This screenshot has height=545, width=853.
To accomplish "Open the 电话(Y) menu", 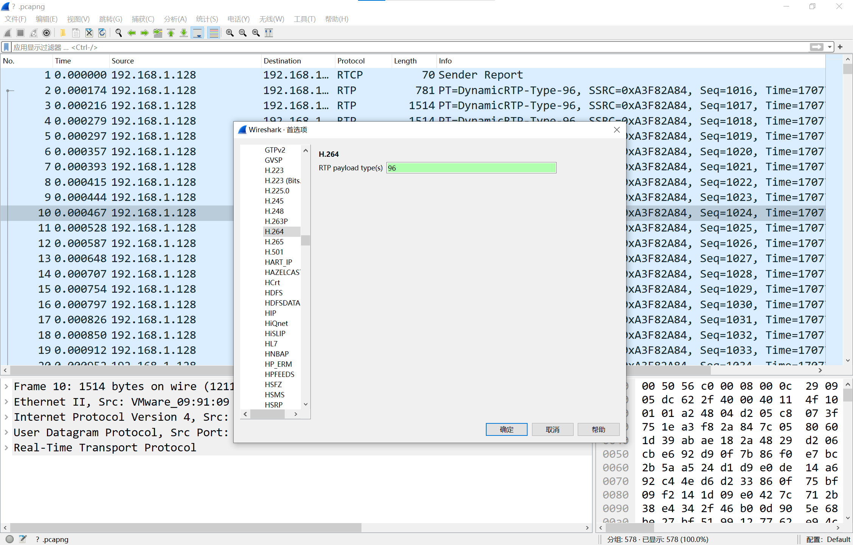I will pos(239,19).
